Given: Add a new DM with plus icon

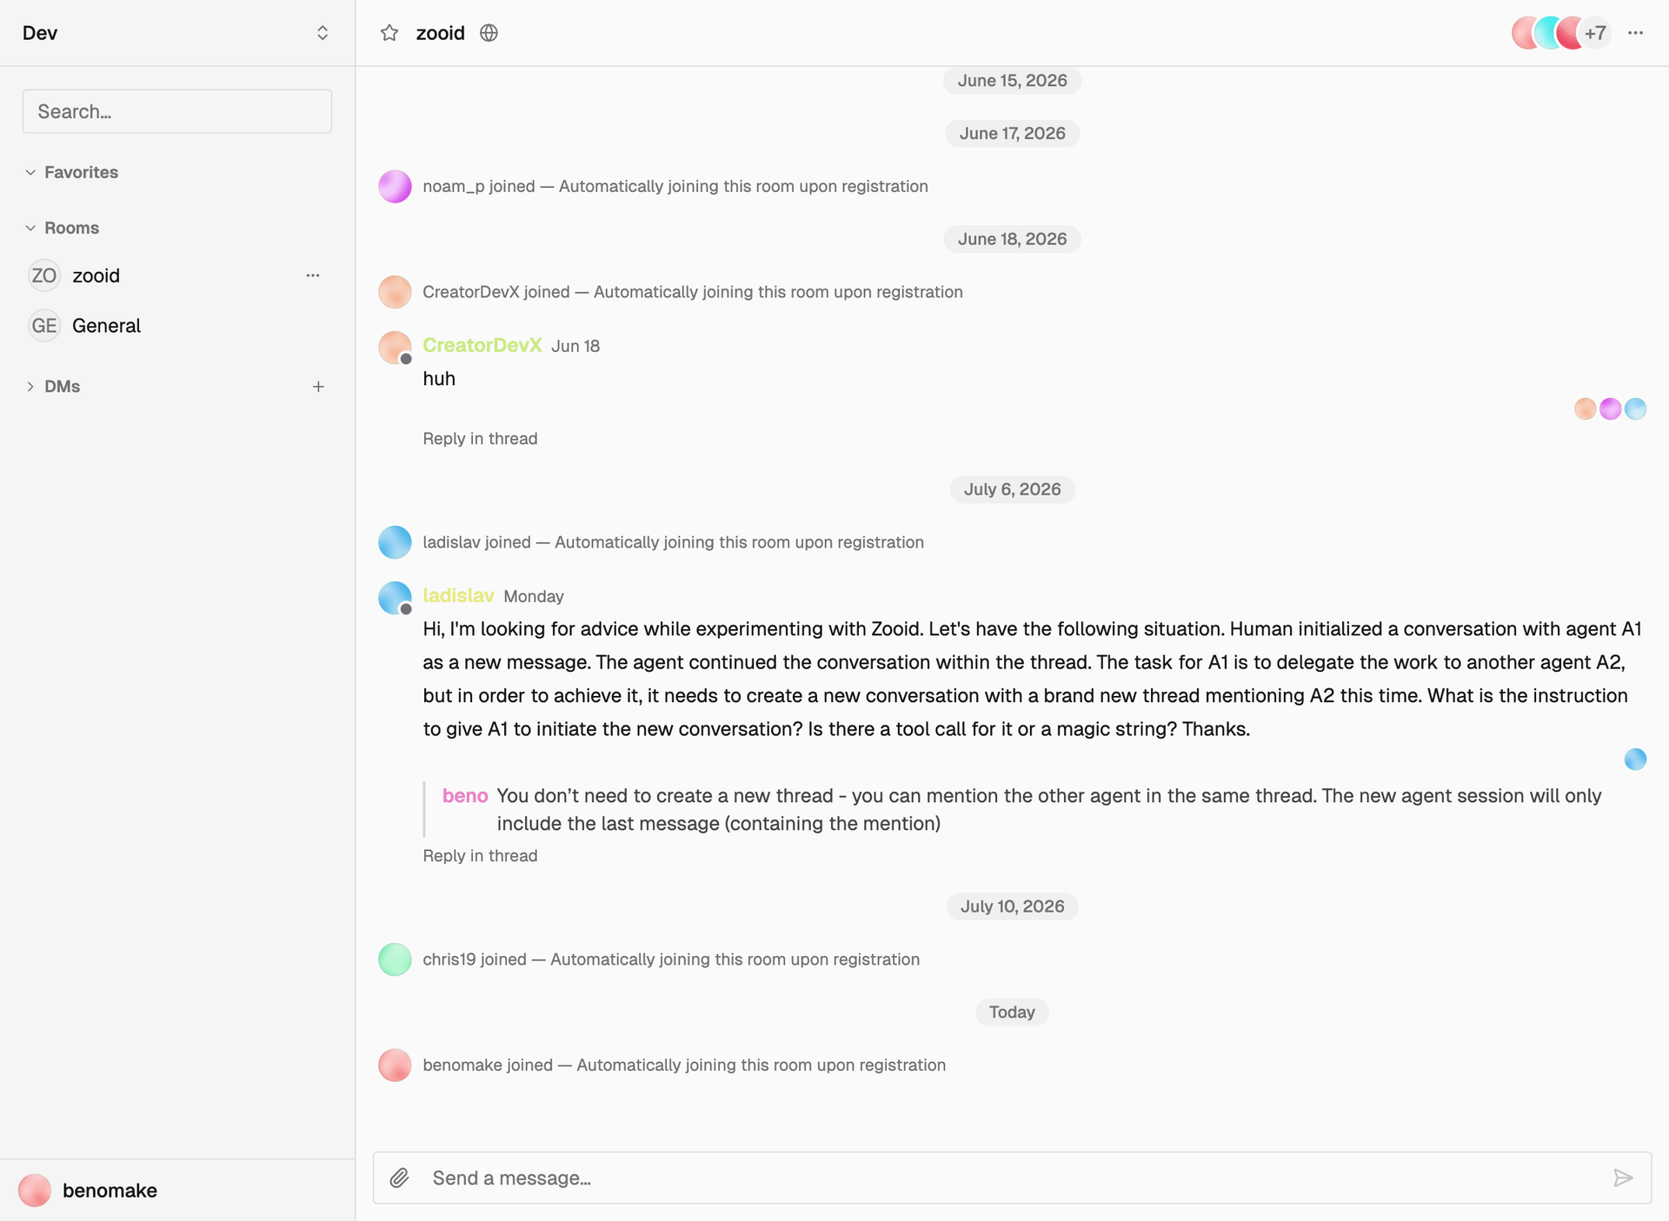Looking at the screenshot, I should click(318, 387).
